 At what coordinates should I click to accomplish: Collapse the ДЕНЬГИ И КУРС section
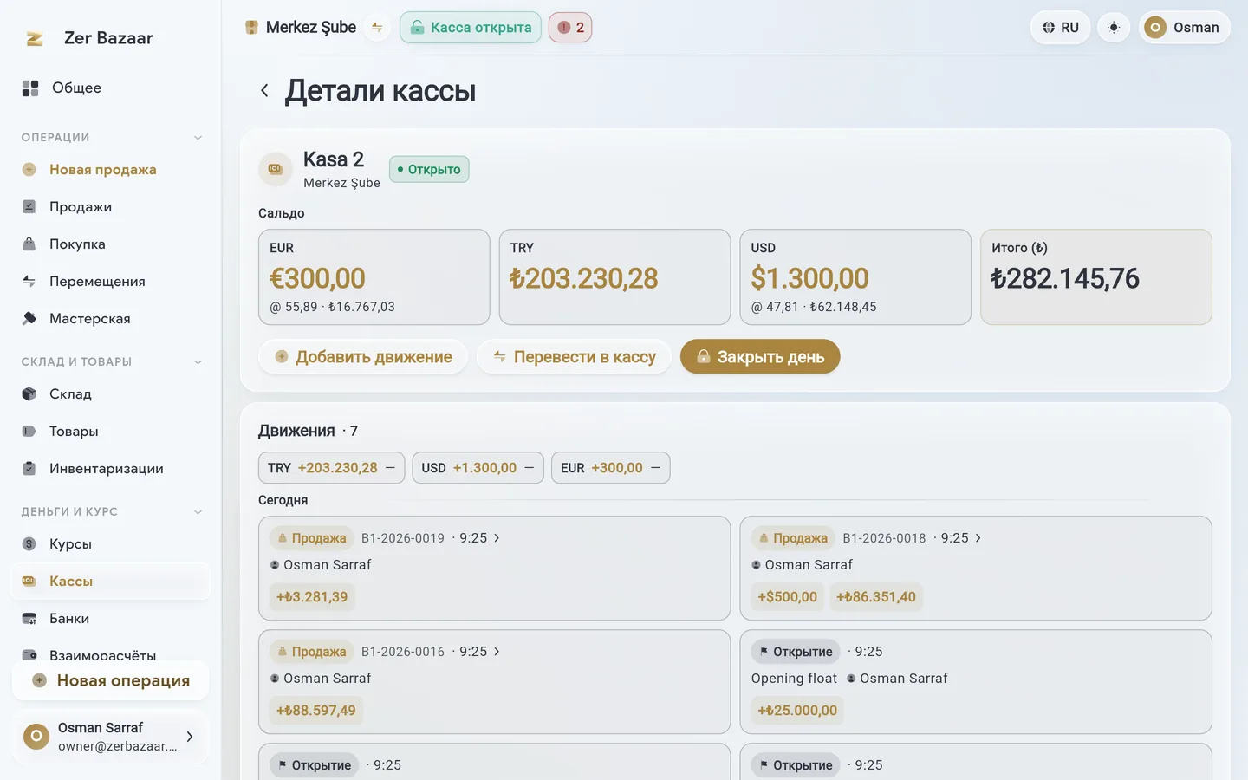pos(198,512)
